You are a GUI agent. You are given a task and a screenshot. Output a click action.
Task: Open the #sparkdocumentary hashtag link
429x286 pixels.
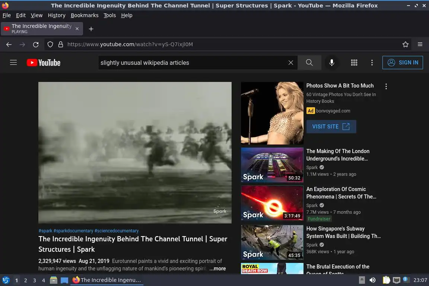(x=73, y=231)
